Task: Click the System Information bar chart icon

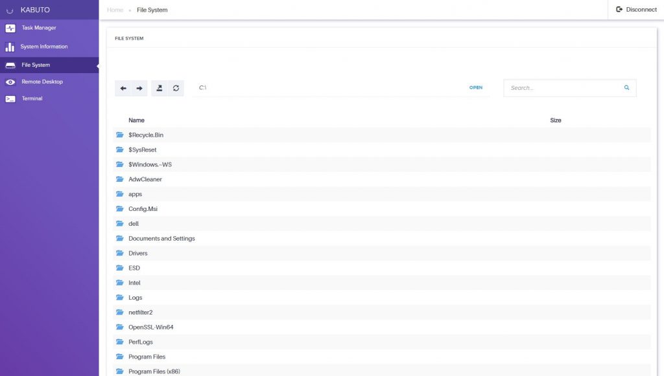Action: point(10,47)
